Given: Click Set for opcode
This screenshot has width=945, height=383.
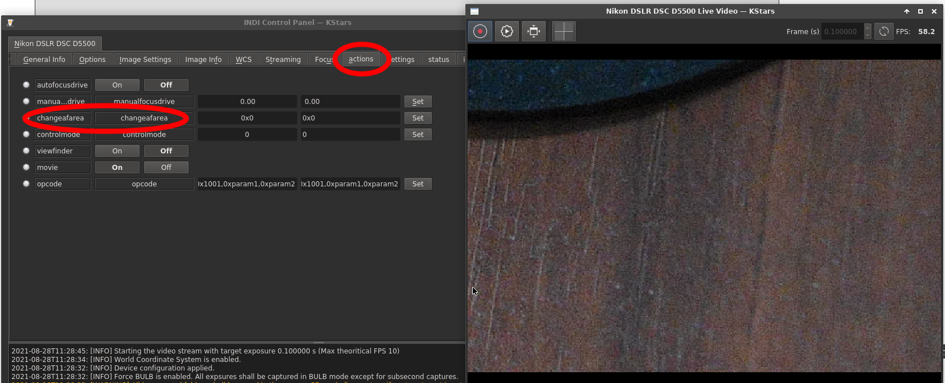Looking at the screenshot, I should click(418, 184).
